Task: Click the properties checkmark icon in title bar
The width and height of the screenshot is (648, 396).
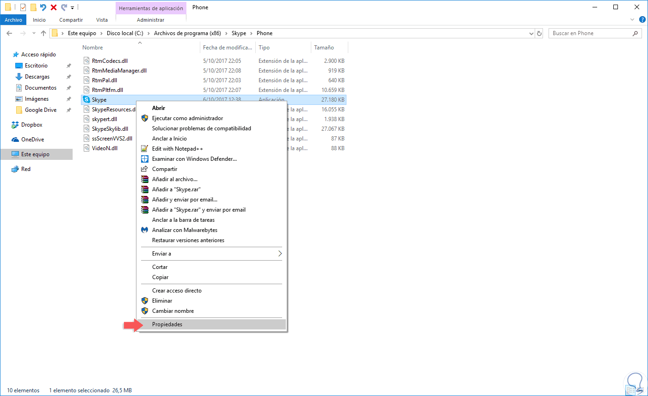Action: [x=23, y=7]
